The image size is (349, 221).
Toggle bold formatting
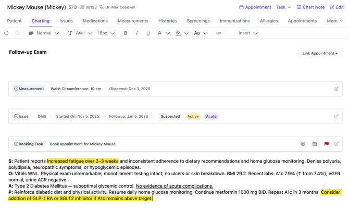click(x=126, y=33)
